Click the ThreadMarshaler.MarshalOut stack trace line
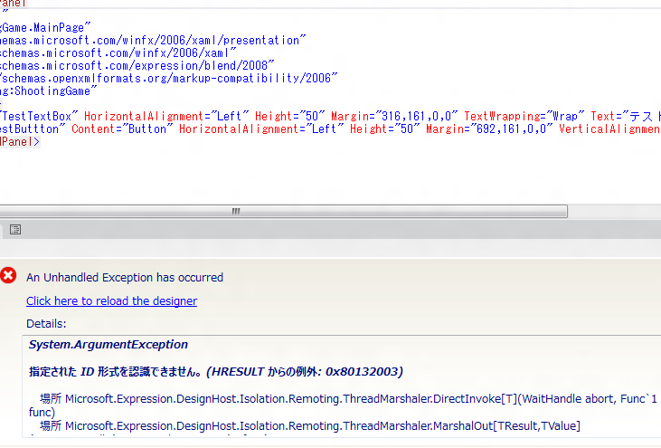Screen dimensions: 661x448 click(307, 425)
